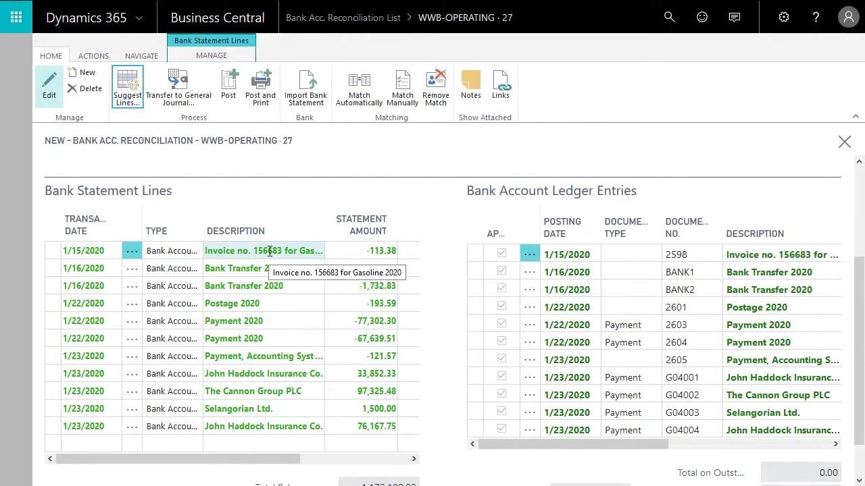This screenshot has width=865, height=486.
Task: Click the Total on Outstanding value field
Action: pos(801,473)
